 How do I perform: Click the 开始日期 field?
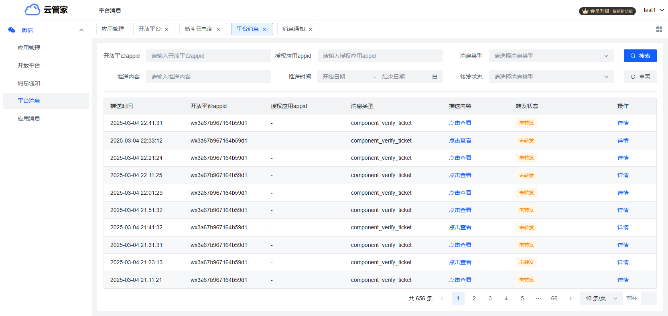click(x=346, y=77)
